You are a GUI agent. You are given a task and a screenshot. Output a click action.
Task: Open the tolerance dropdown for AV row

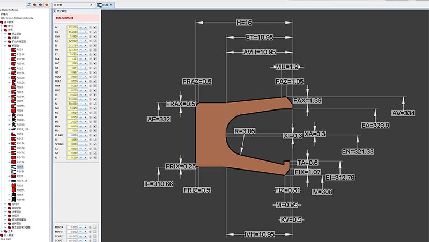pyautogui.click(x=84, y=31)
